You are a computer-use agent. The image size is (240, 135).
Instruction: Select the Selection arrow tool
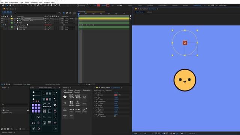(7, 5)
